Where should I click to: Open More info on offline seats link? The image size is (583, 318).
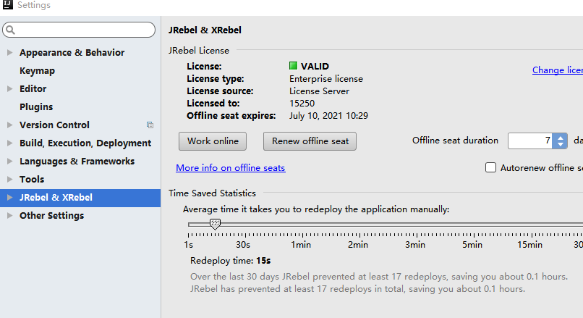point(230,168)
